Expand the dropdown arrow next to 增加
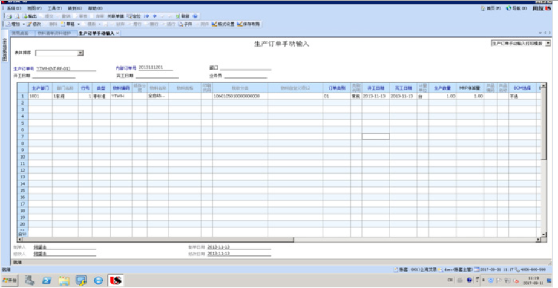 [24, 24]
